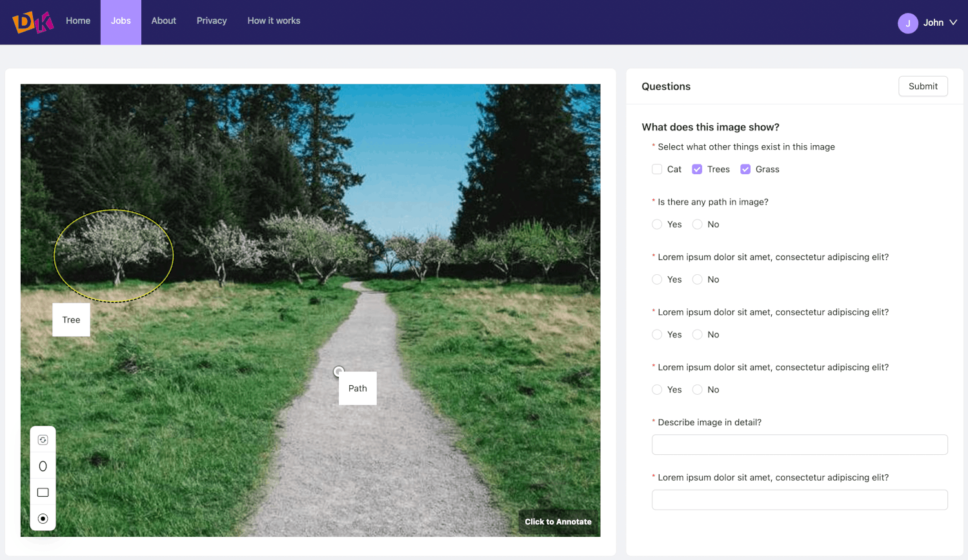Select Yes for third Lorem ipsum question
Image resolution: width=968 pixels, height=560 pixels.
click(x=657, y=390)
